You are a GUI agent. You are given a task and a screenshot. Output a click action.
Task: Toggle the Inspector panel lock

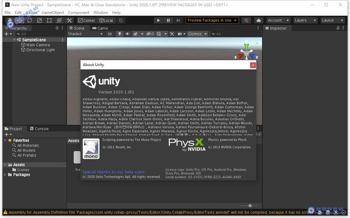pos(338,28)
